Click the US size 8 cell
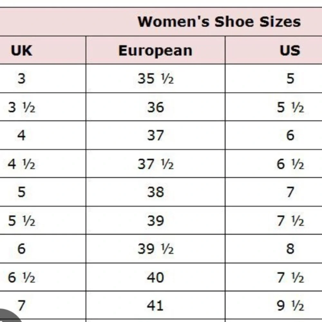This screenshot has height=322, width=322. [274, 249]
